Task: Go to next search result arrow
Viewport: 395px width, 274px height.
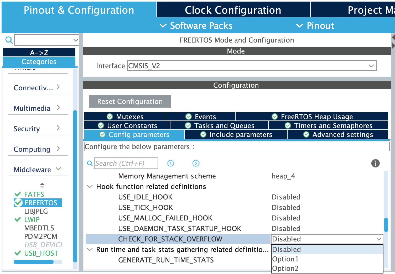Action: pos(196,163)
